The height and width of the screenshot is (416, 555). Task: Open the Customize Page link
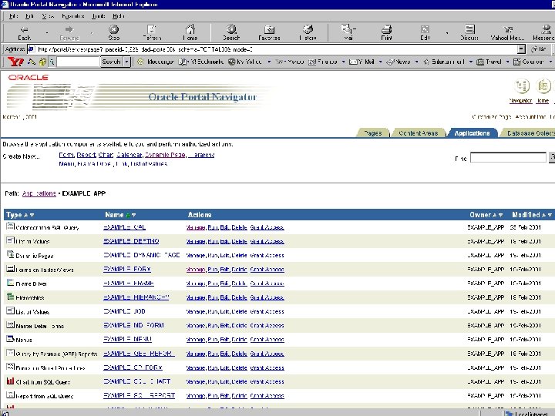pos(492,117)
